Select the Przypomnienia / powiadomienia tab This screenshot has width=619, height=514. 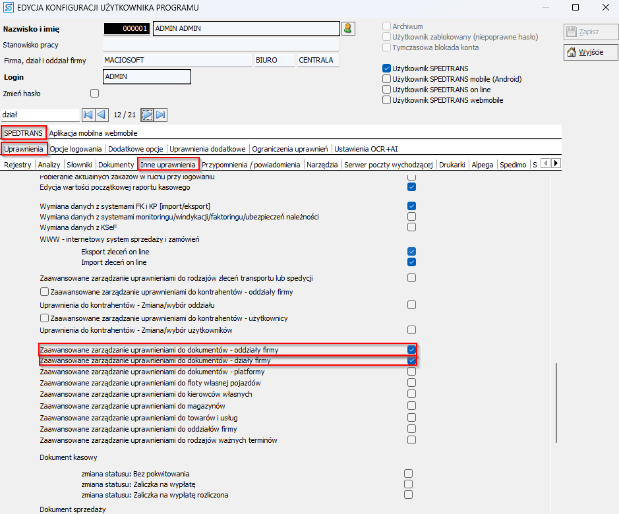251,164
